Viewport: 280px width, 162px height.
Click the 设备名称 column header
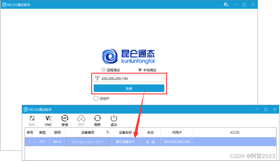[x=125, y=132]
